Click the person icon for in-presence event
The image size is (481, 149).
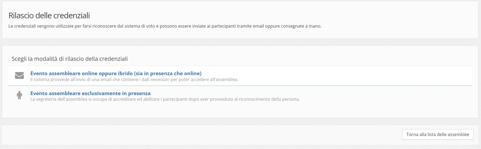click(19, 95)
